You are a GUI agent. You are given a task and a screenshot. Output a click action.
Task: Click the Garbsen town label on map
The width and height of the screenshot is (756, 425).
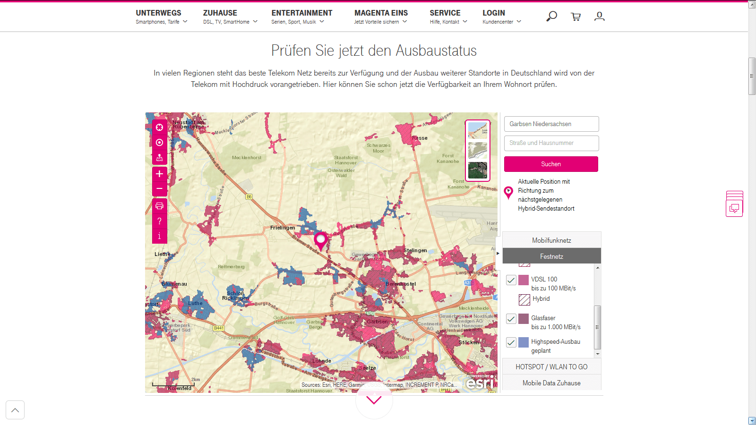pyautogui.click(x=377, y=322)
